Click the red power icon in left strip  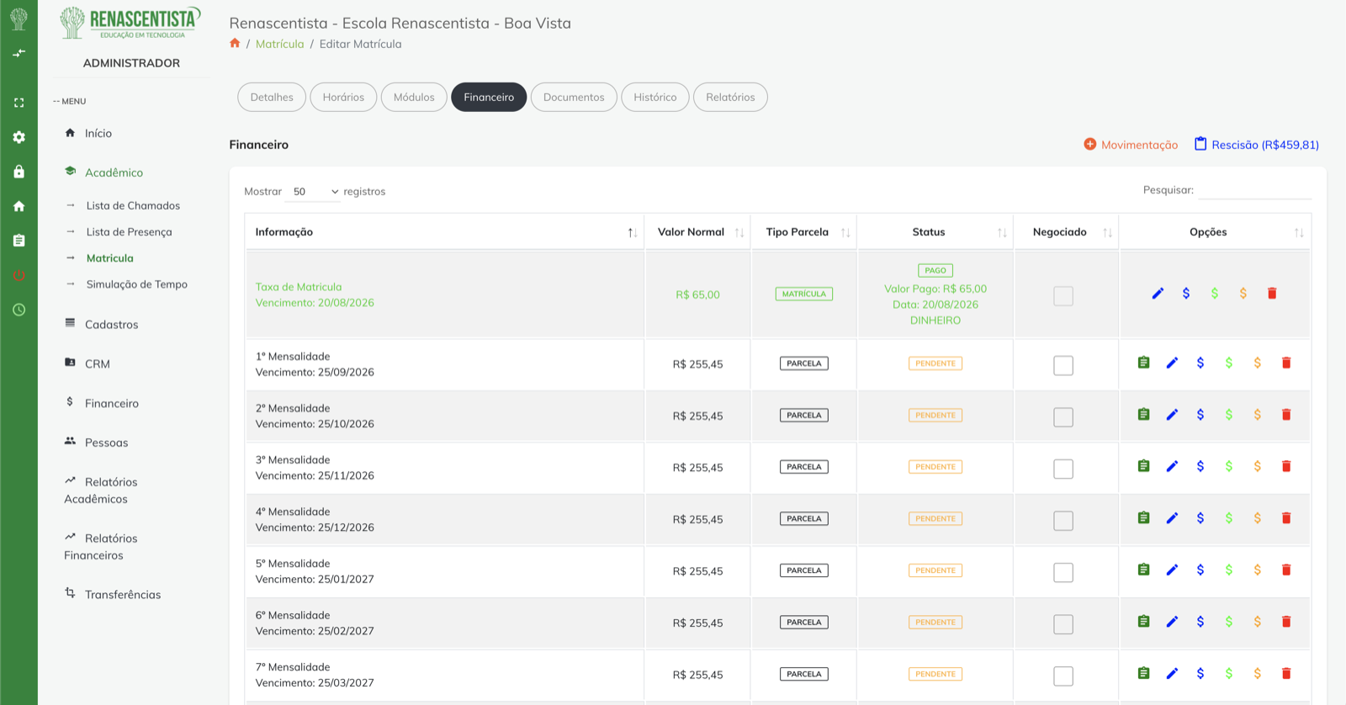coord(19,275)
